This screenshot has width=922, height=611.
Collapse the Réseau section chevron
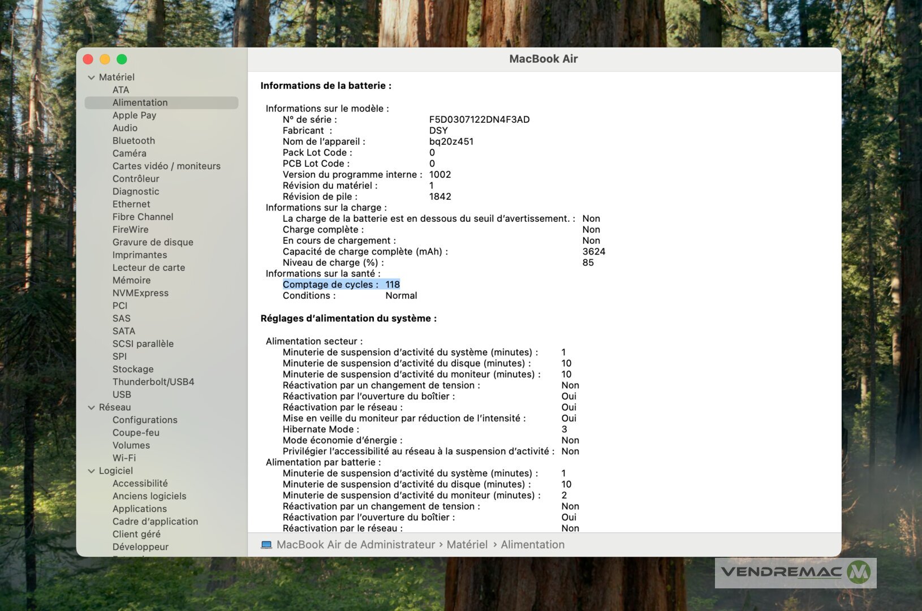tap(91, 407)
